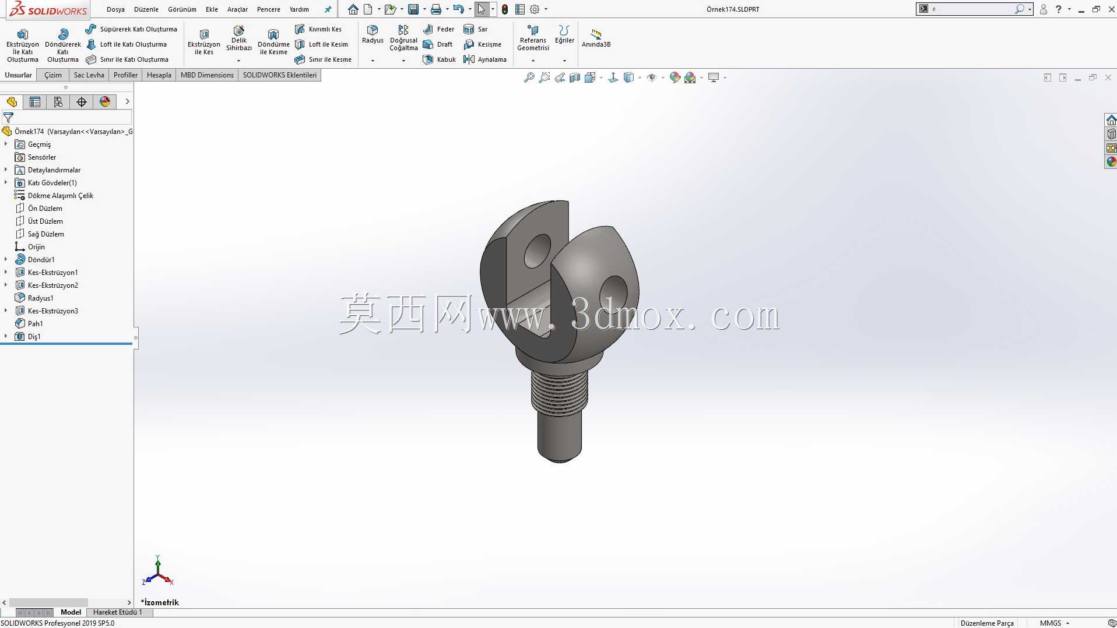
Task: Open Referans Geometrisi tool
Action: [x=533, y=38]
